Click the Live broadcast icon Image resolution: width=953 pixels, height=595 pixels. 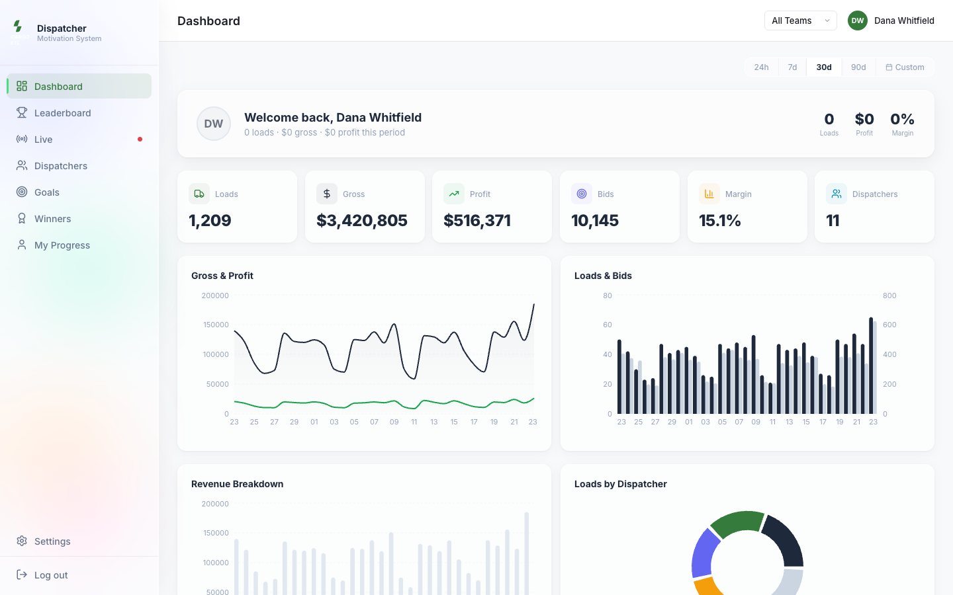[22, 139]
